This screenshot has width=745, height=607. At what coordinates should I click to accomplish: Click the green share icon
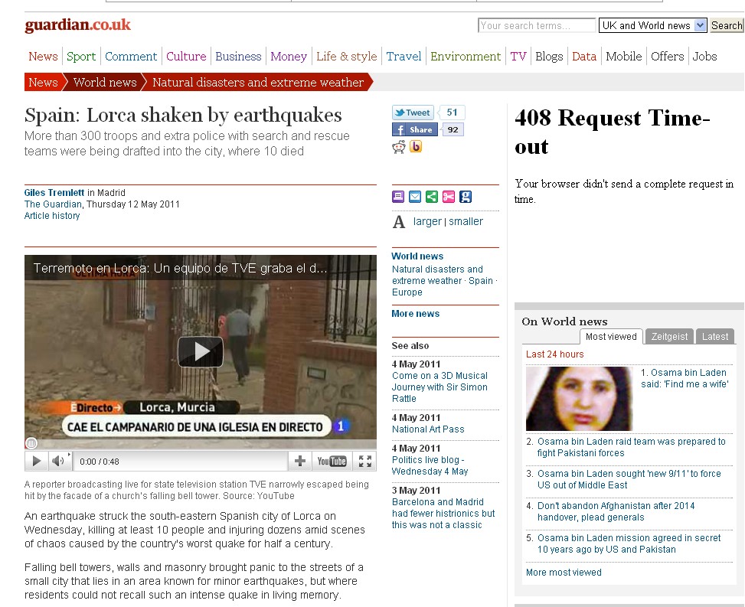(432, 197)
